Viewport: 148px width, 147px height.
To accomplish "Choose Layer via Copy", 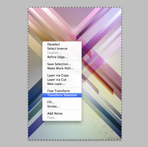I will tap(62, 75).
